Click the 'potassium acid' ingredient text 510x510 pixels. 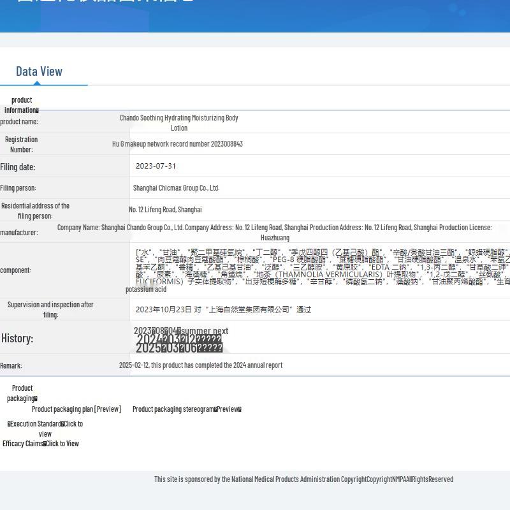pos(146,289)
